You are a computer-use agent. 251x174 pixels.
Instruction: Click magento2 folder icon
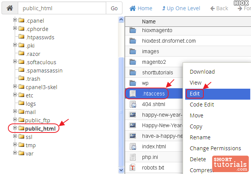click(x=133, y=62)
